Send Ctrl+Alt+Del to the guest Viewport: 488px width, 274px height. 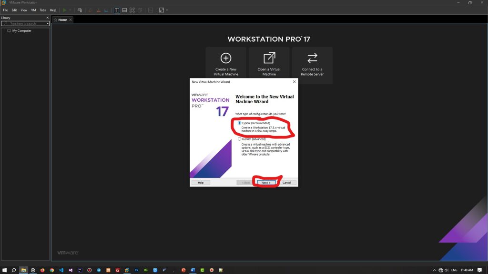click(80, 10)
